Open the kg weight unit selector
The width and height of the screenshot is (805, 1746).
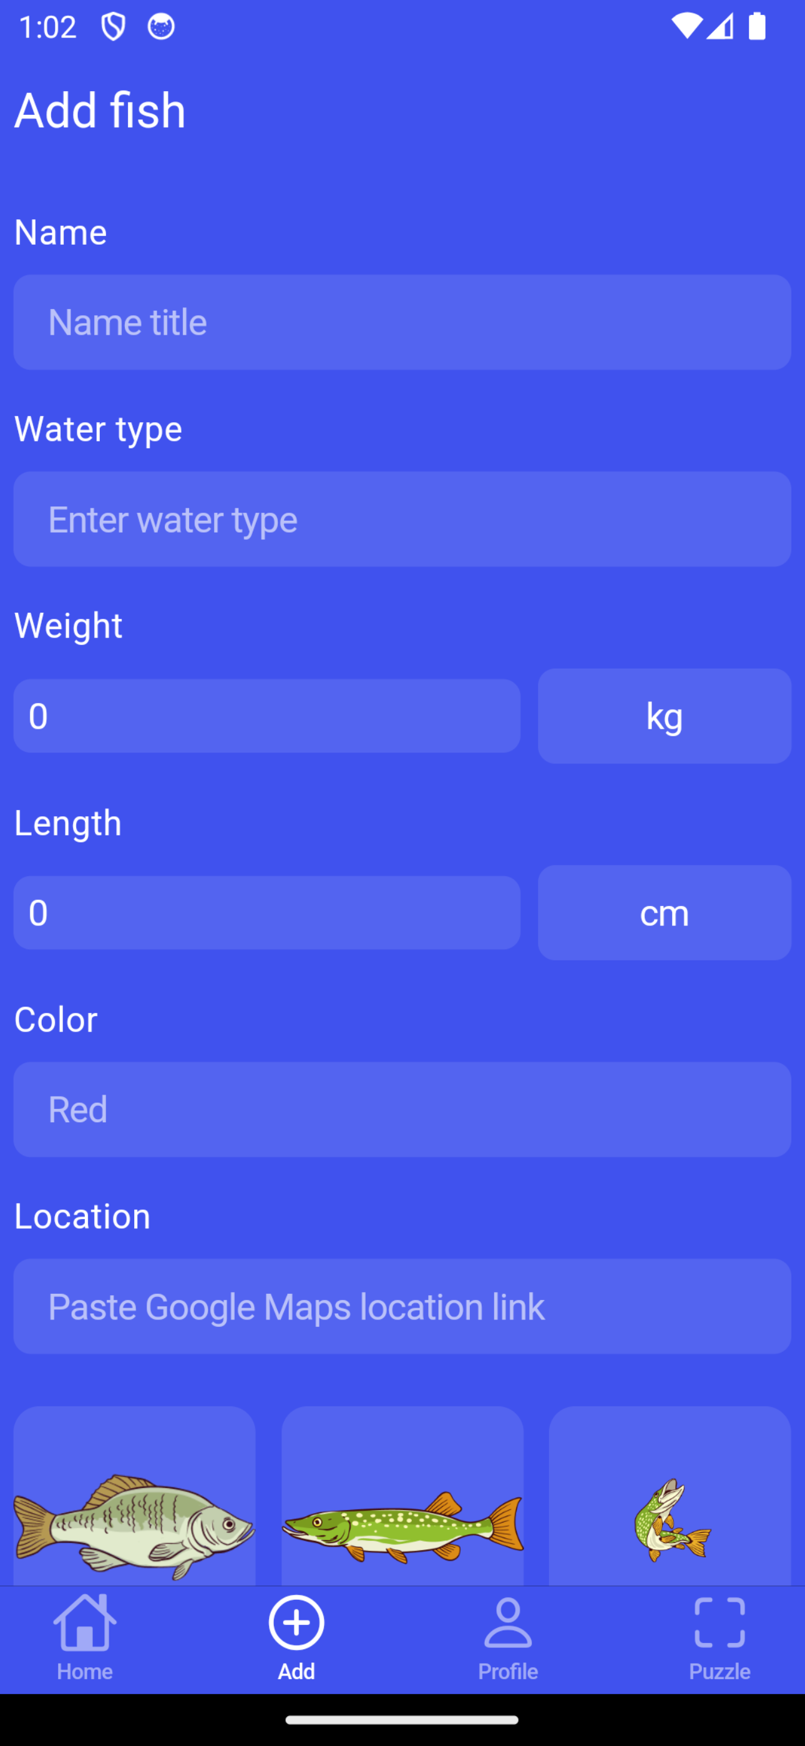coord(664,716)
